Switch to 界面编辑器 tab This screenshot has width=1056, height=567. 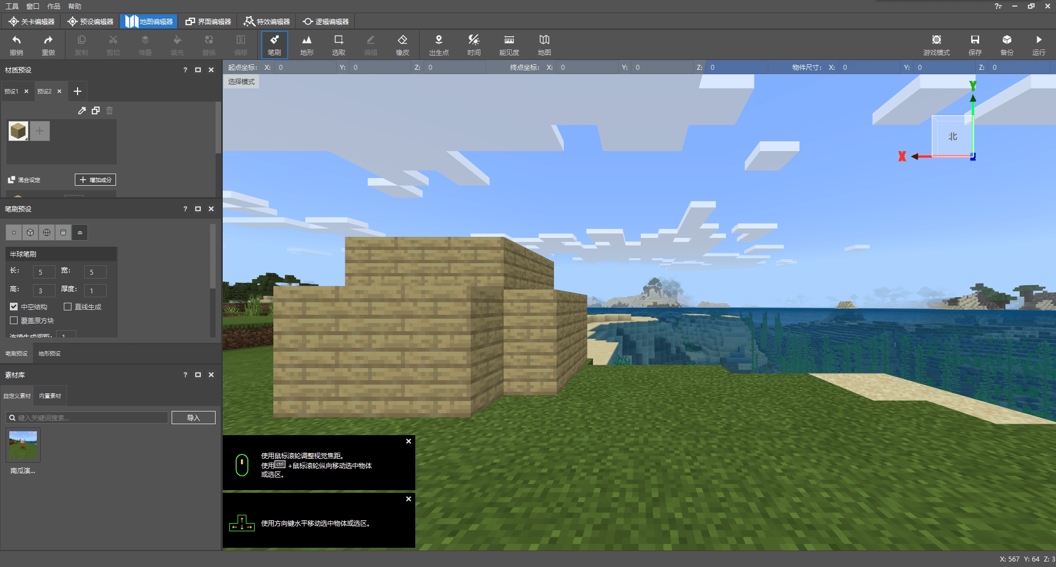coord(208,21)
